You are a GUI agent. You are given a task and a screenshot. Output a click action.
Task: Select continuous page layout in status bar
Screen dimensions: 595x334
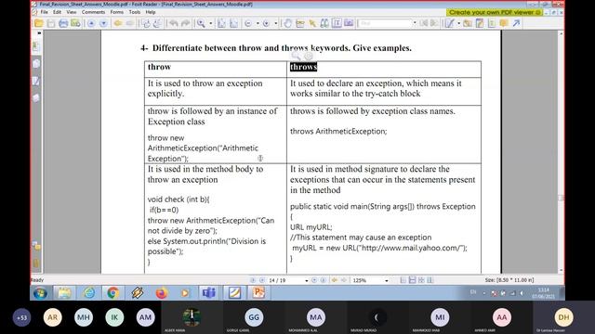(412, 280)
